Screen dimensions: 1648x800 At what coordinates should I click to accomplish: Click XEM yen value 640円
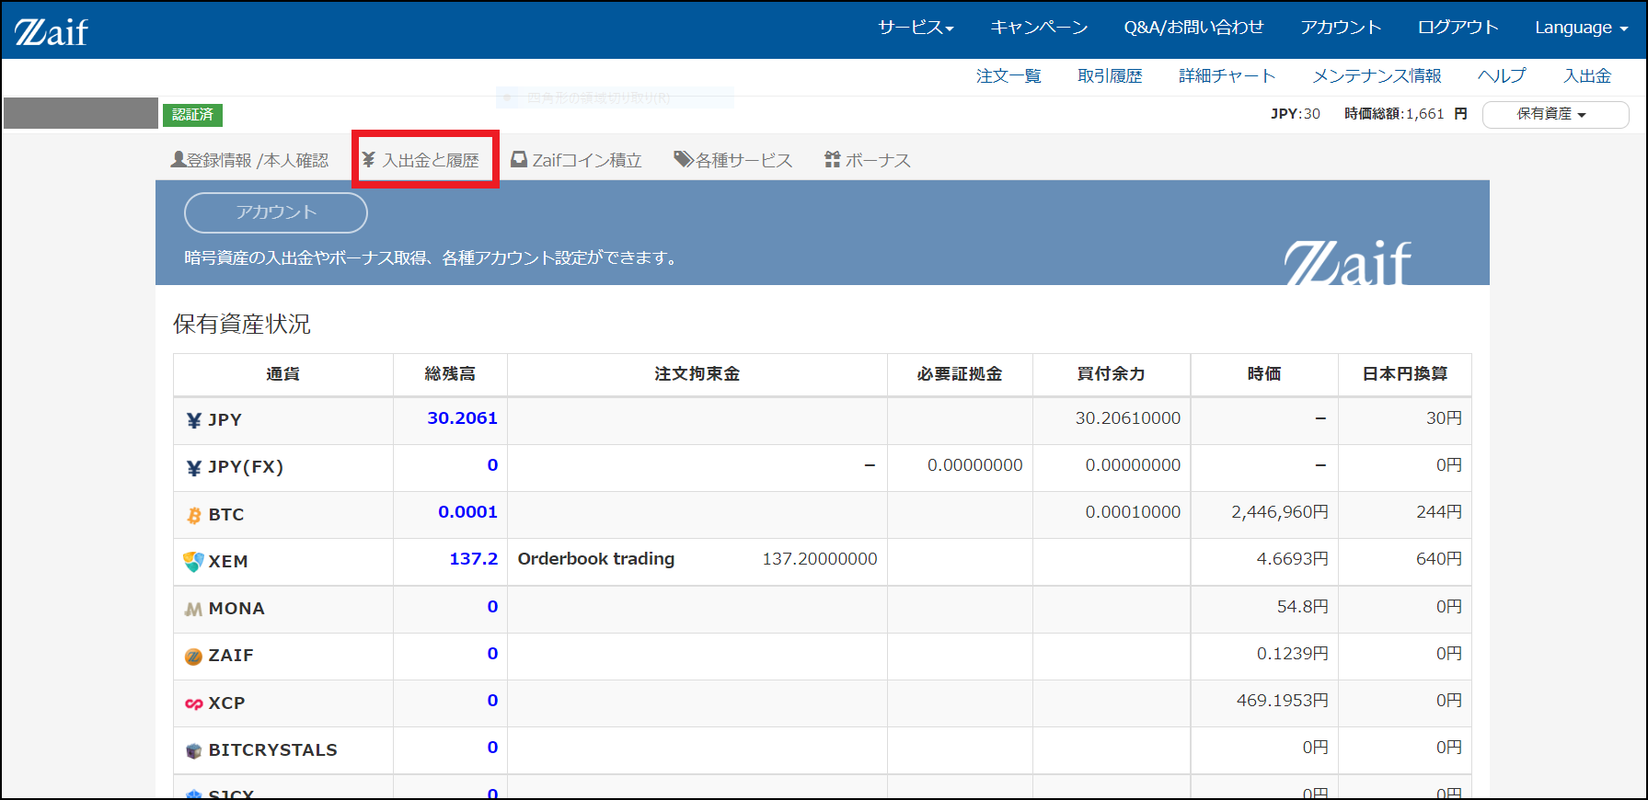(x=1439, y=559)
